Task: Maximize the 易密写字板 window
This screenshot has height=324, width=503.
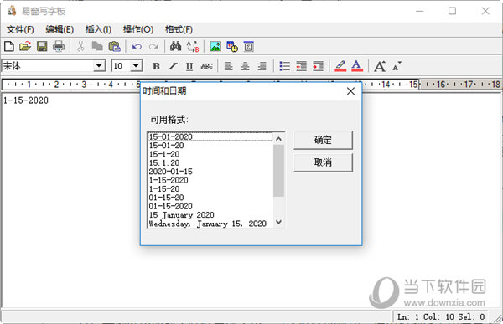Action: point(453,11)
